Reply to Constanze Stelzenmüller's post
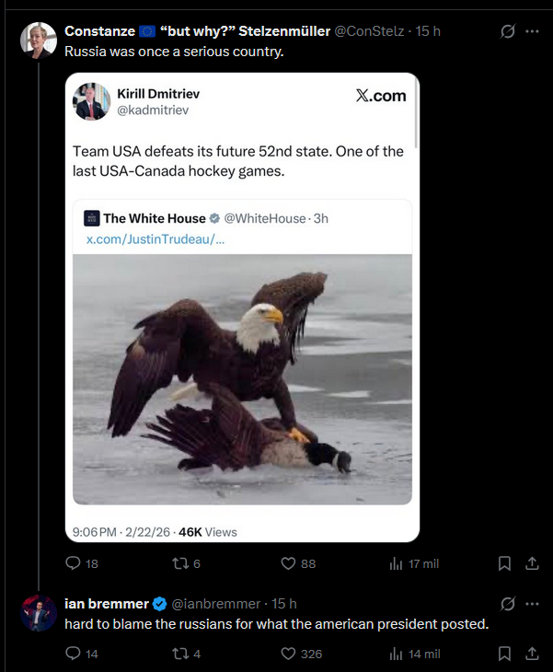Image resolution: width=553 pixels, height=672 pixels. pos(74,563)
